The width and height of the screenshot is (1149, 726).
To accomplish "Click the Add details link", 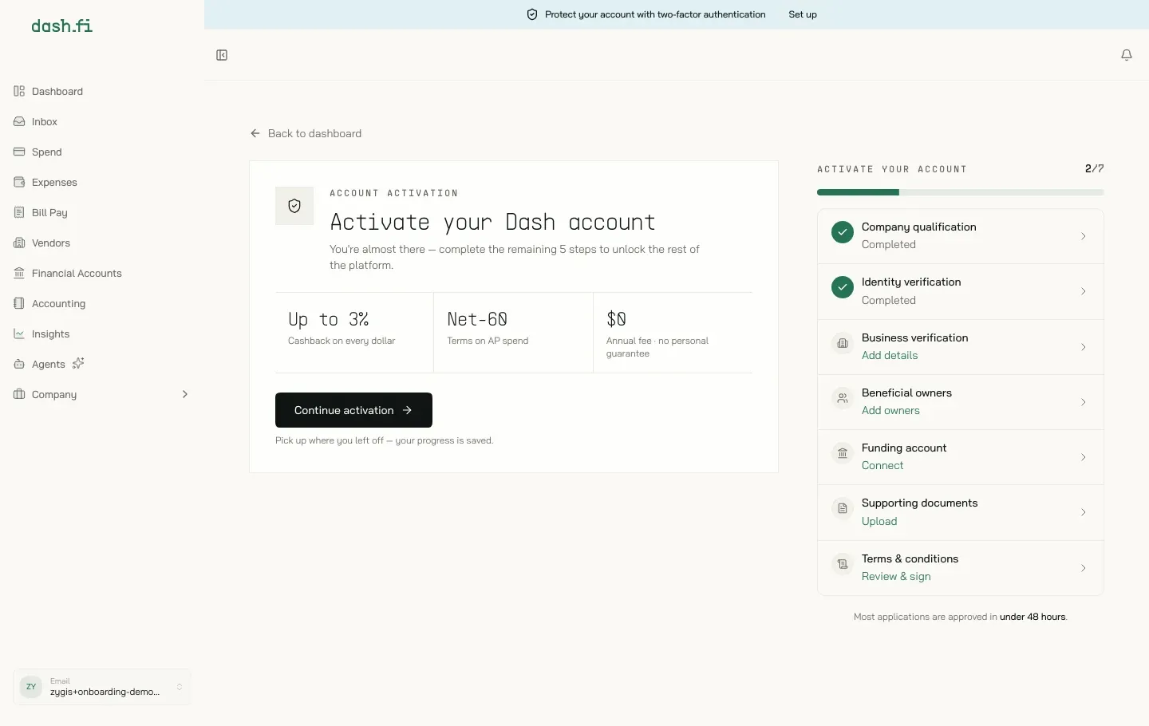I will pyautogui.click(x=890, y=355).
